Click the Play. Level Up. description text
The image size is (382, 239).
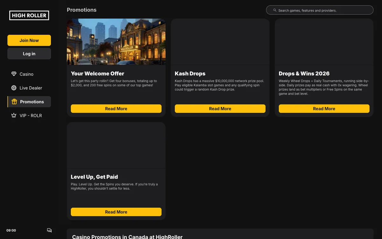pyautogui.click(x=114, y=186)
